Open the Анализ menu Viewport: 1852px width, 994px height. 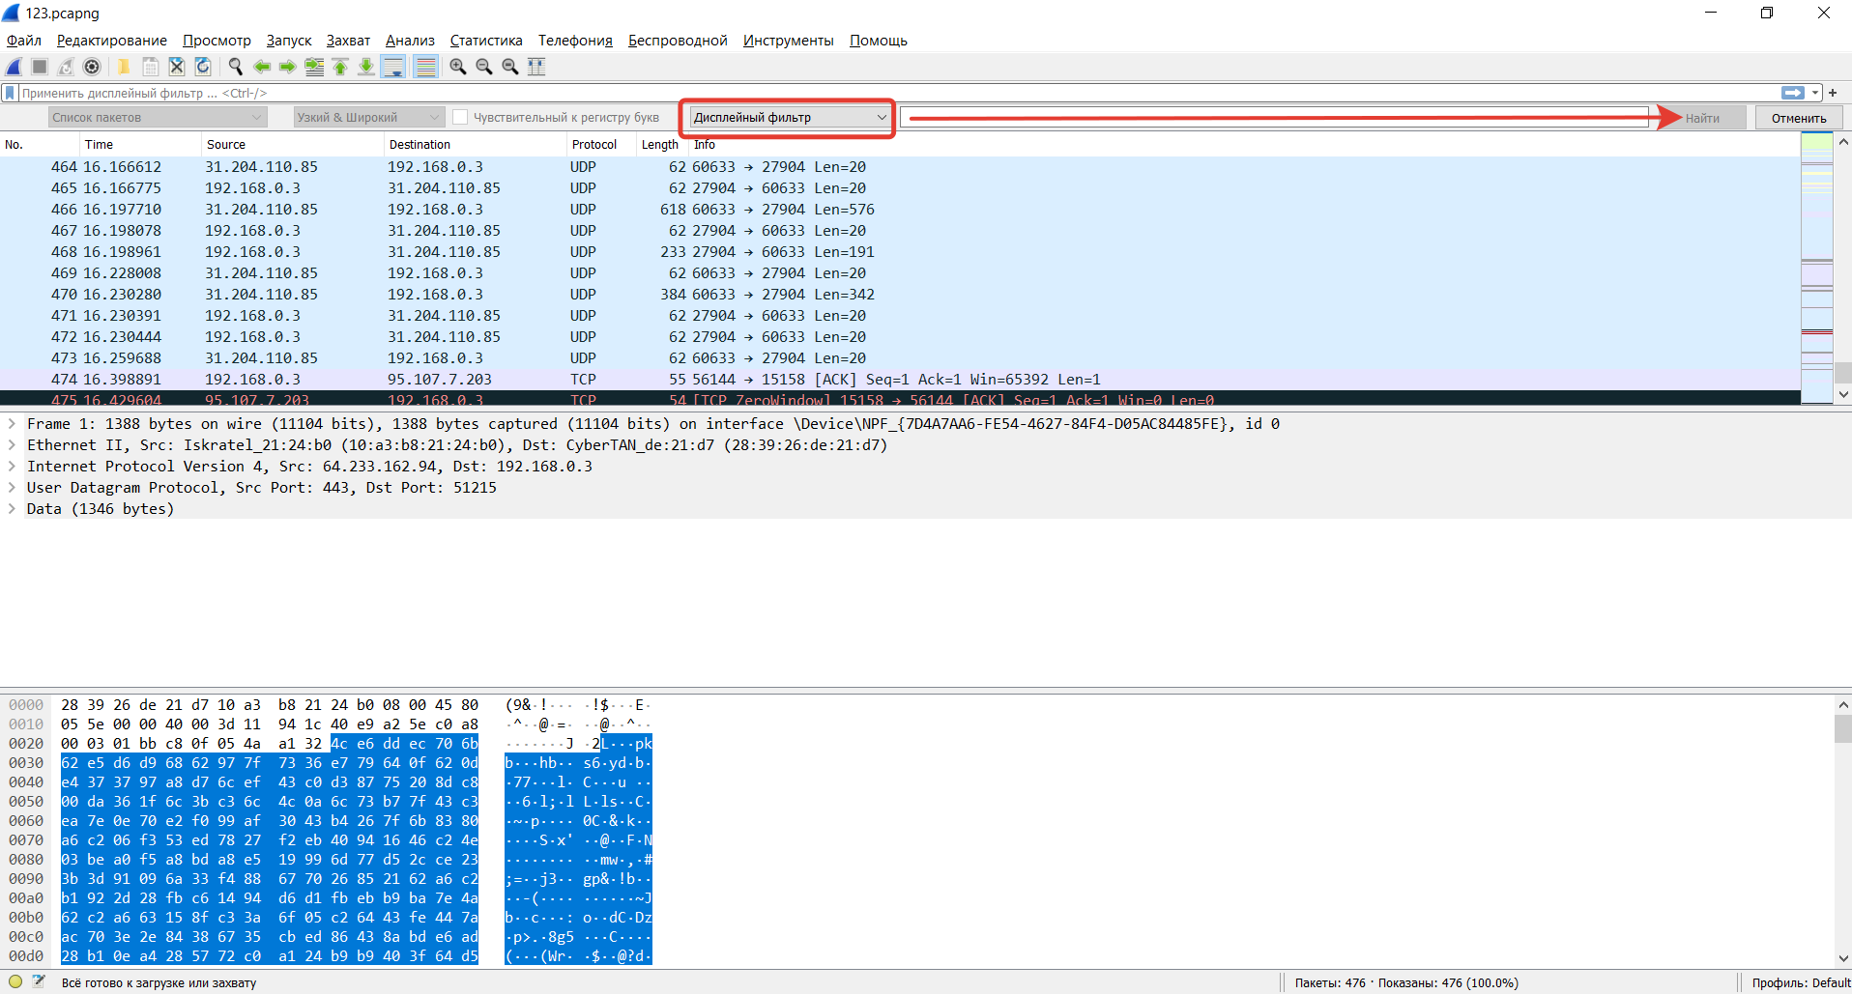[x=410, y=41]
